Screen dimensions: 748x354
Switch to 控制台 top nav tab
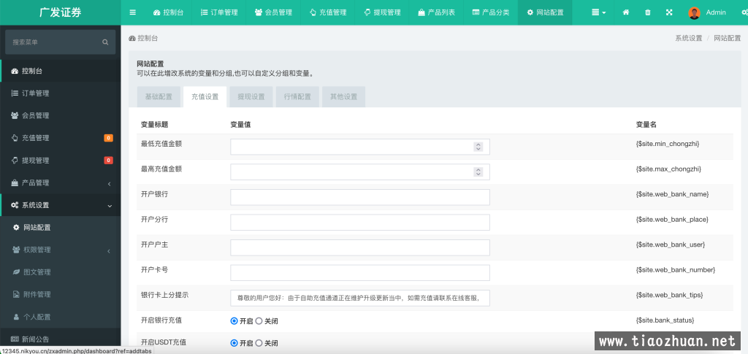(x=168, y=12)
